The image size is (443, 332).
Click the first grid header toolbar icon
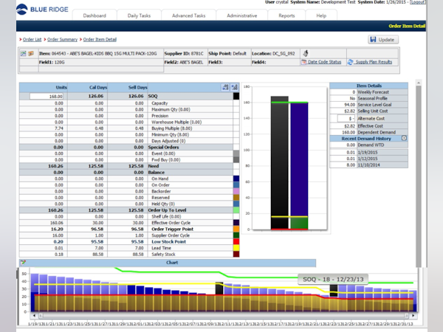click(225, 87)
